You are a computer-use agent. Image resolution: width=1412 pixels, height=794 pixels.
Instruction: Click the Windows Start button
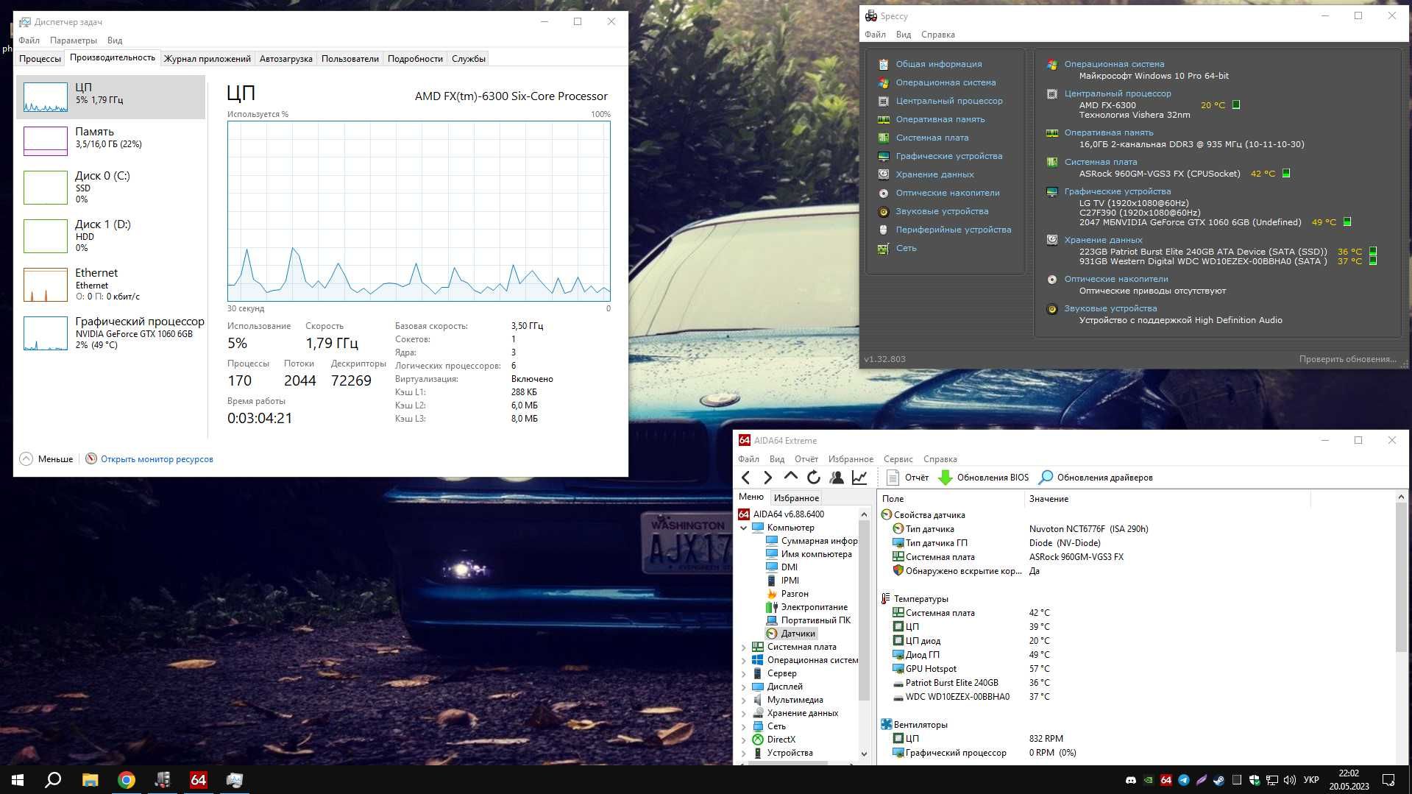tap(18, 779)
